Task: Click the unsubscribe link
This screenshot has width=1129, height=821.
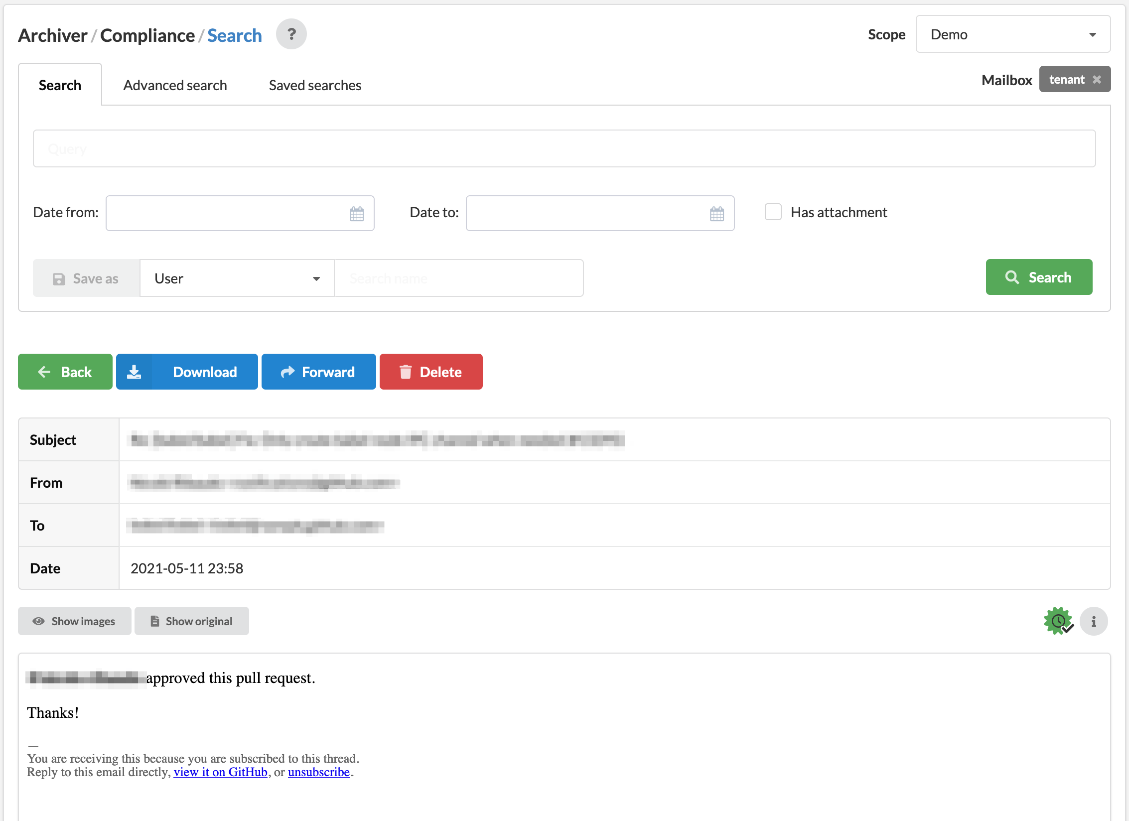Action: point(319,772)
